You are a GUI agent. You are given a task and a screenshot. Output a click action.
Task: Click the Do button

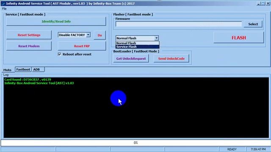coord(100,35)
